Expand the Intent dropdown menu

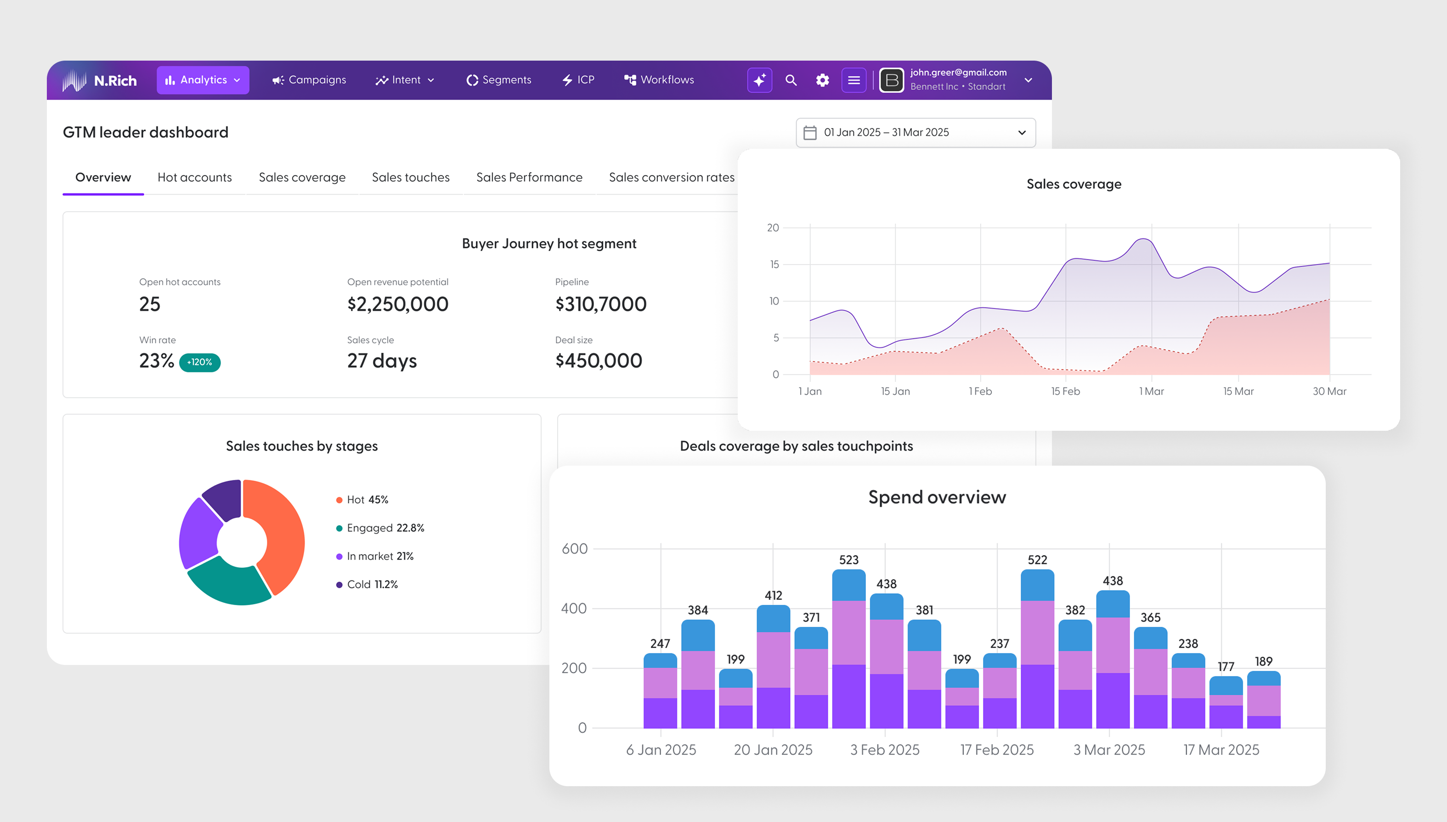pos(405,80)
